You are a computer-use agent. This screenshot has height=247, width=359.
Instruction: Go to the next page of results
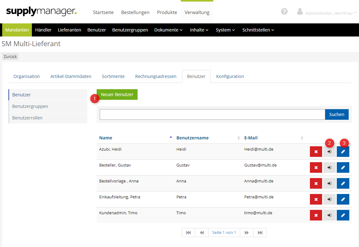click(246, 233)
